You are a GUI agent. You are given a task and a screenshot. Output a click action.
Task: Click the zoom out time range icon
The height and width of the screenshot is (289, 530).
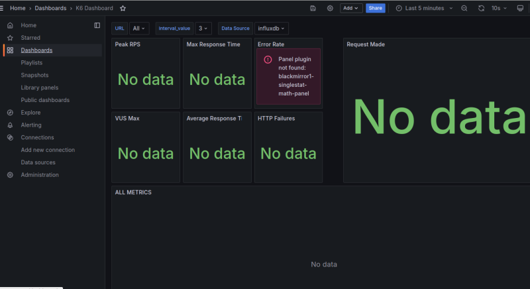coord(464,8)
